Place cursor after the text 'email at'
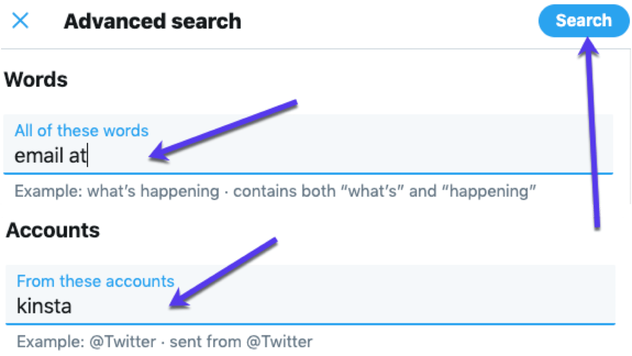Image resolution: width=632 pixels, height=356 pixels. pos(87,155)
